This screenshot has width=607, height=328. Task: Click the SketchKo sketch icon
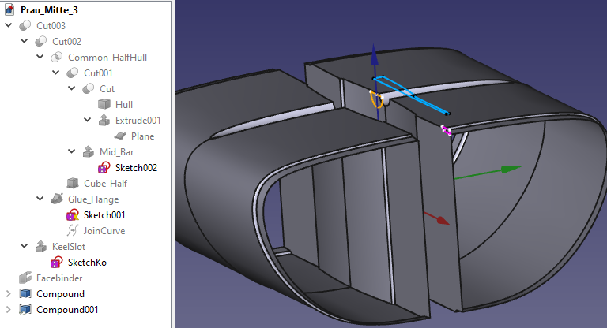56,263
